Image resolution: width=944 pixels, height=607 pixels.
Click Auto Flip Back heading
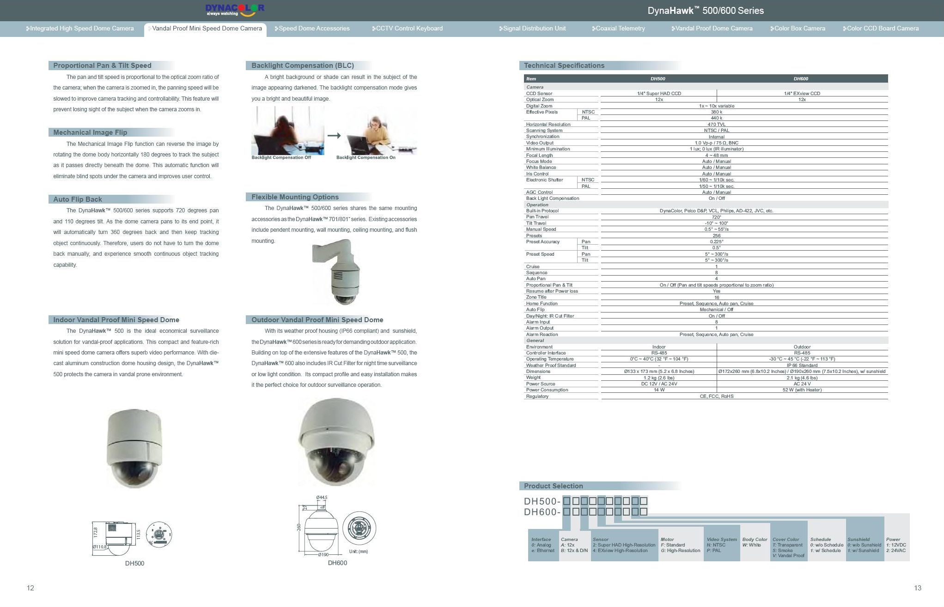78,199
